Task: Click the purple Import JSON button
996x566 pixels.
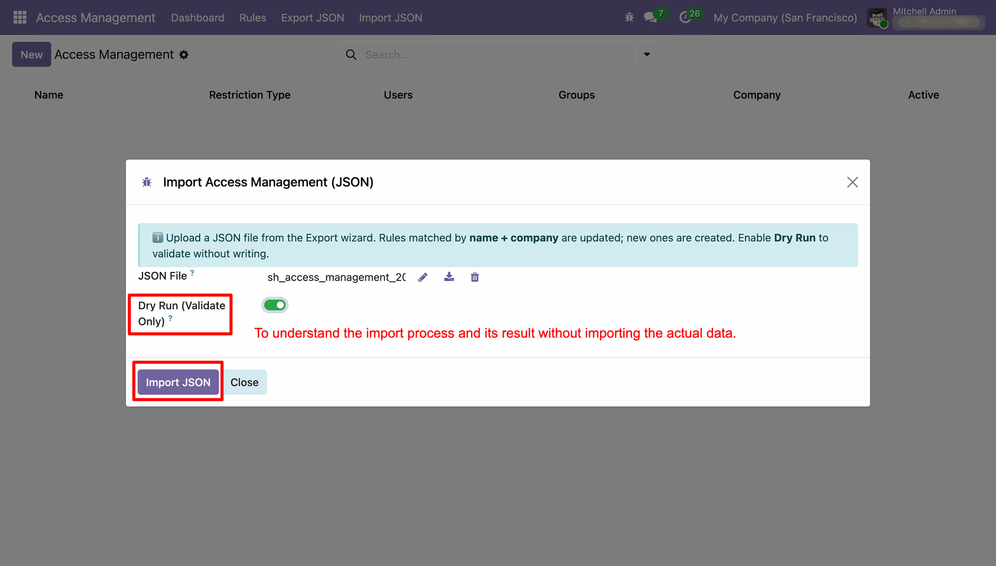Action: tap(178, 382)
